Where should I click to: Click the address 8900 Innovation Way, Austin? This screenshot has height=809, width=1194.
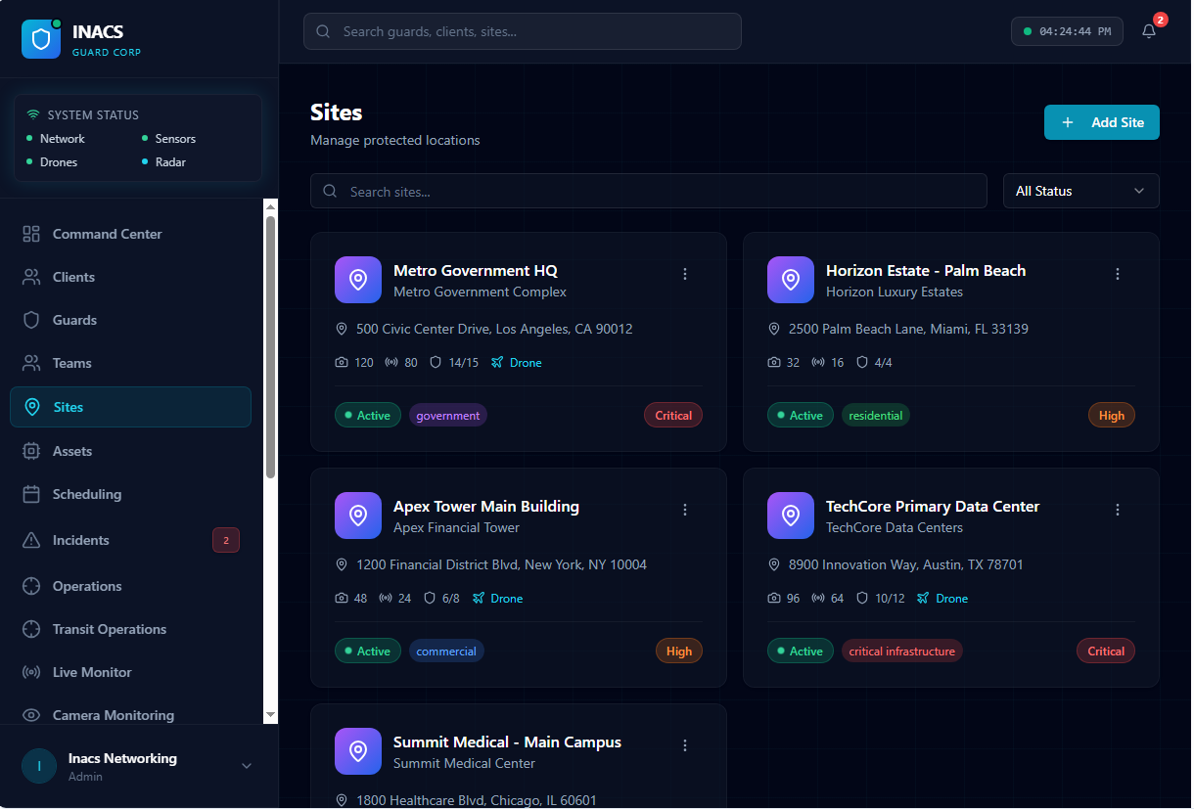click(906, 564)
